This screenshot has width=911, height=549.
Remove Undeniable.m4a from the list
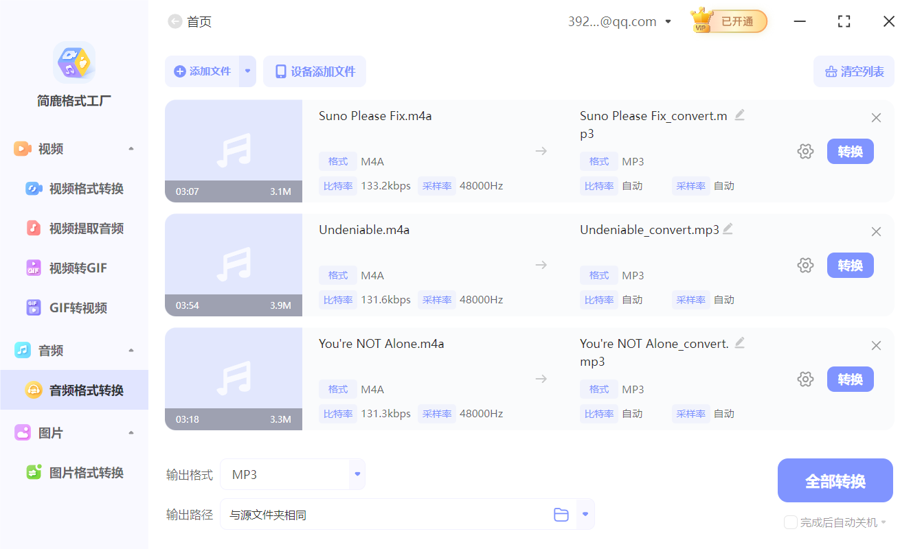point(876,231)
